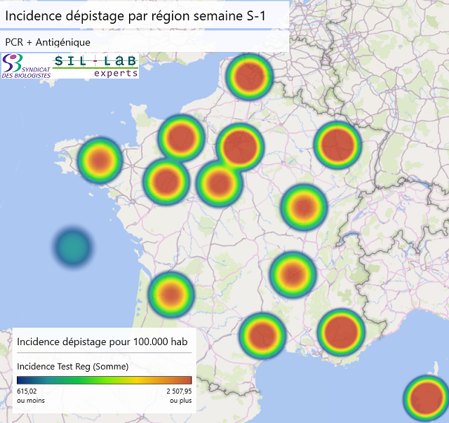Screen dimensions: 449x423
Task: Click the Centre-Val de Loire heat bubble
Action: pyautogui.click(x=220, y=183)
